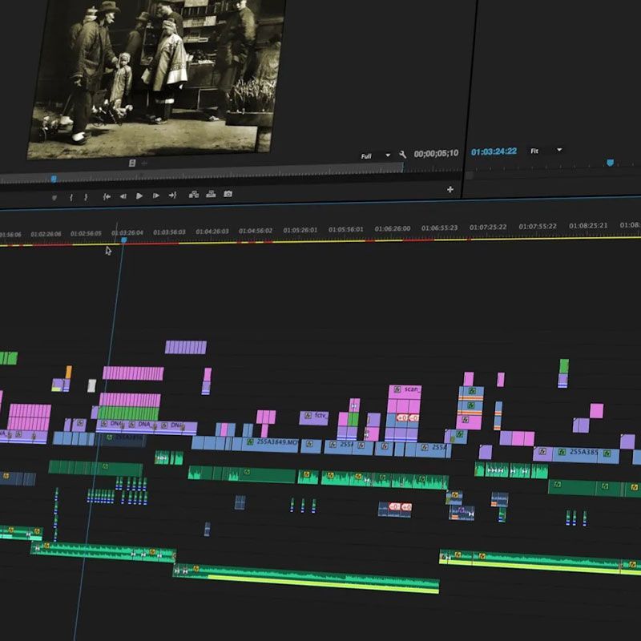
Task: Click timeline ruler at 01:04:56:02
Action: tap(256, 231)
